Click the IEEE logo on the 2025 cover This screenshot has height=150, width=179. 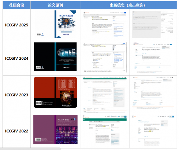(66, 34)
